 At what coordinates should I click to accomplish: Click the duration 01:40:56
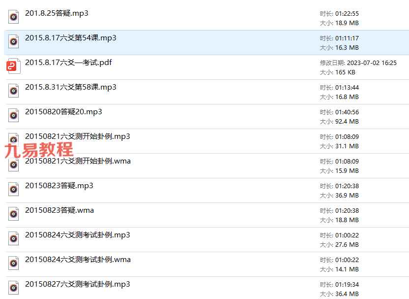347,112
